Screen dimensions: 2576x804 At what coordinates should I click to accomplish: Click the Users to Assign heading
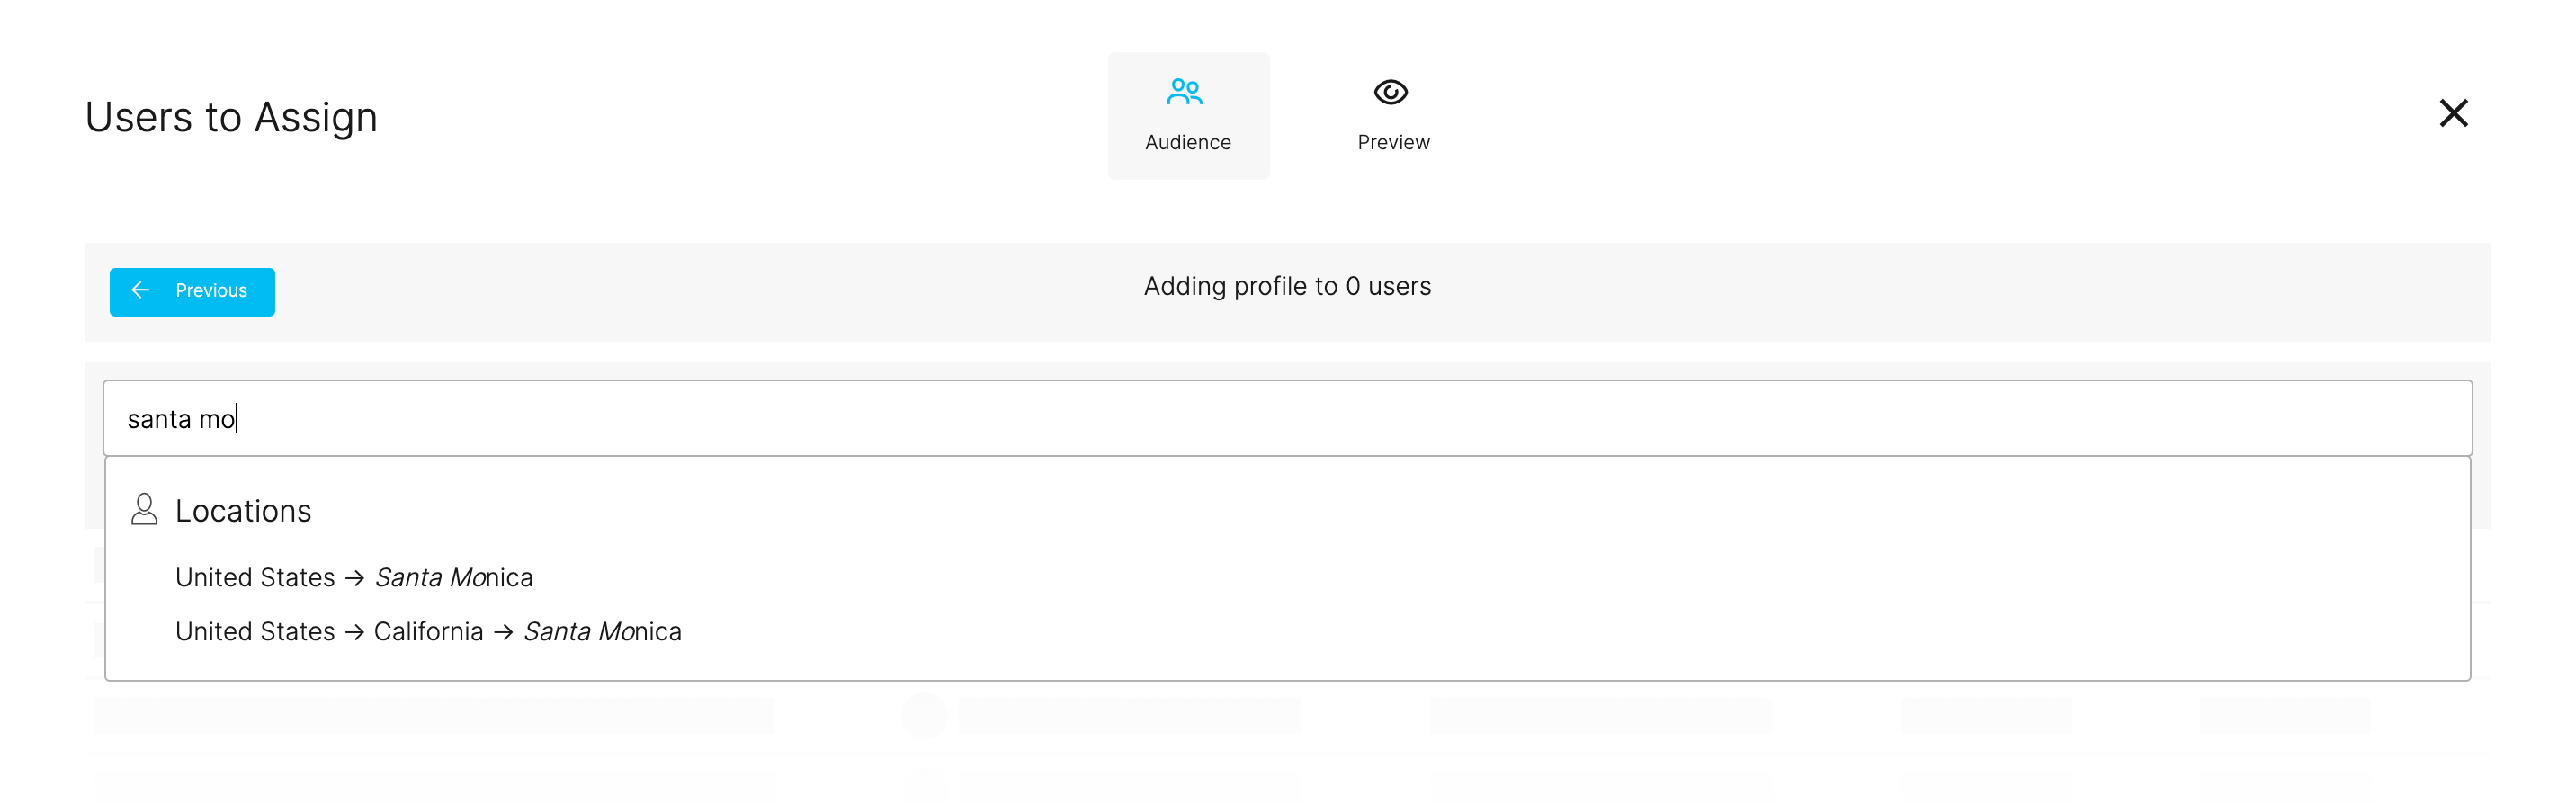231,117
